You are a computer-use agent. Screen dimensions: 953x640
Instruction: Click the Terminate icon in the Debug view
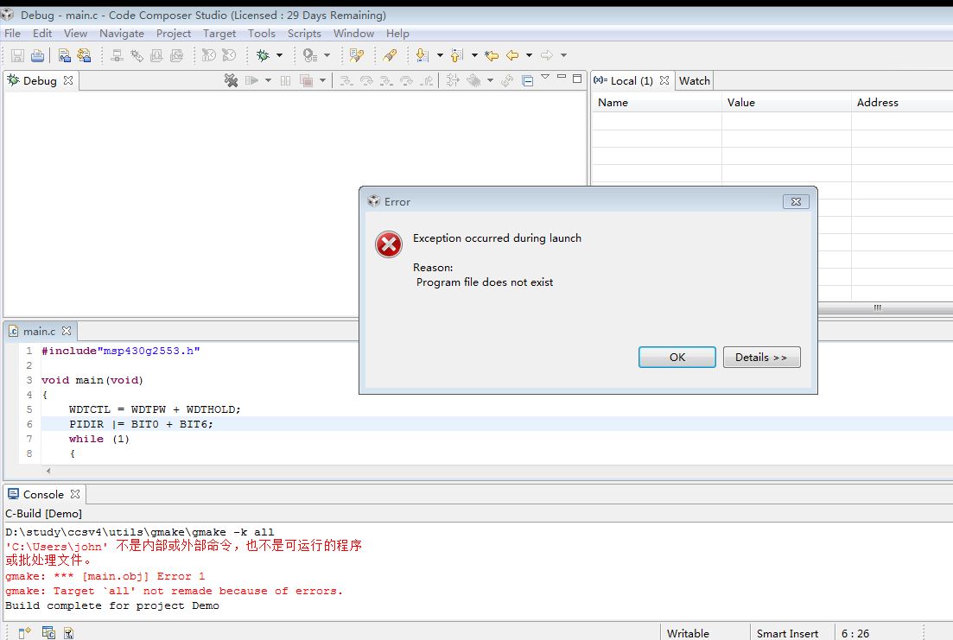pos(307,80)
